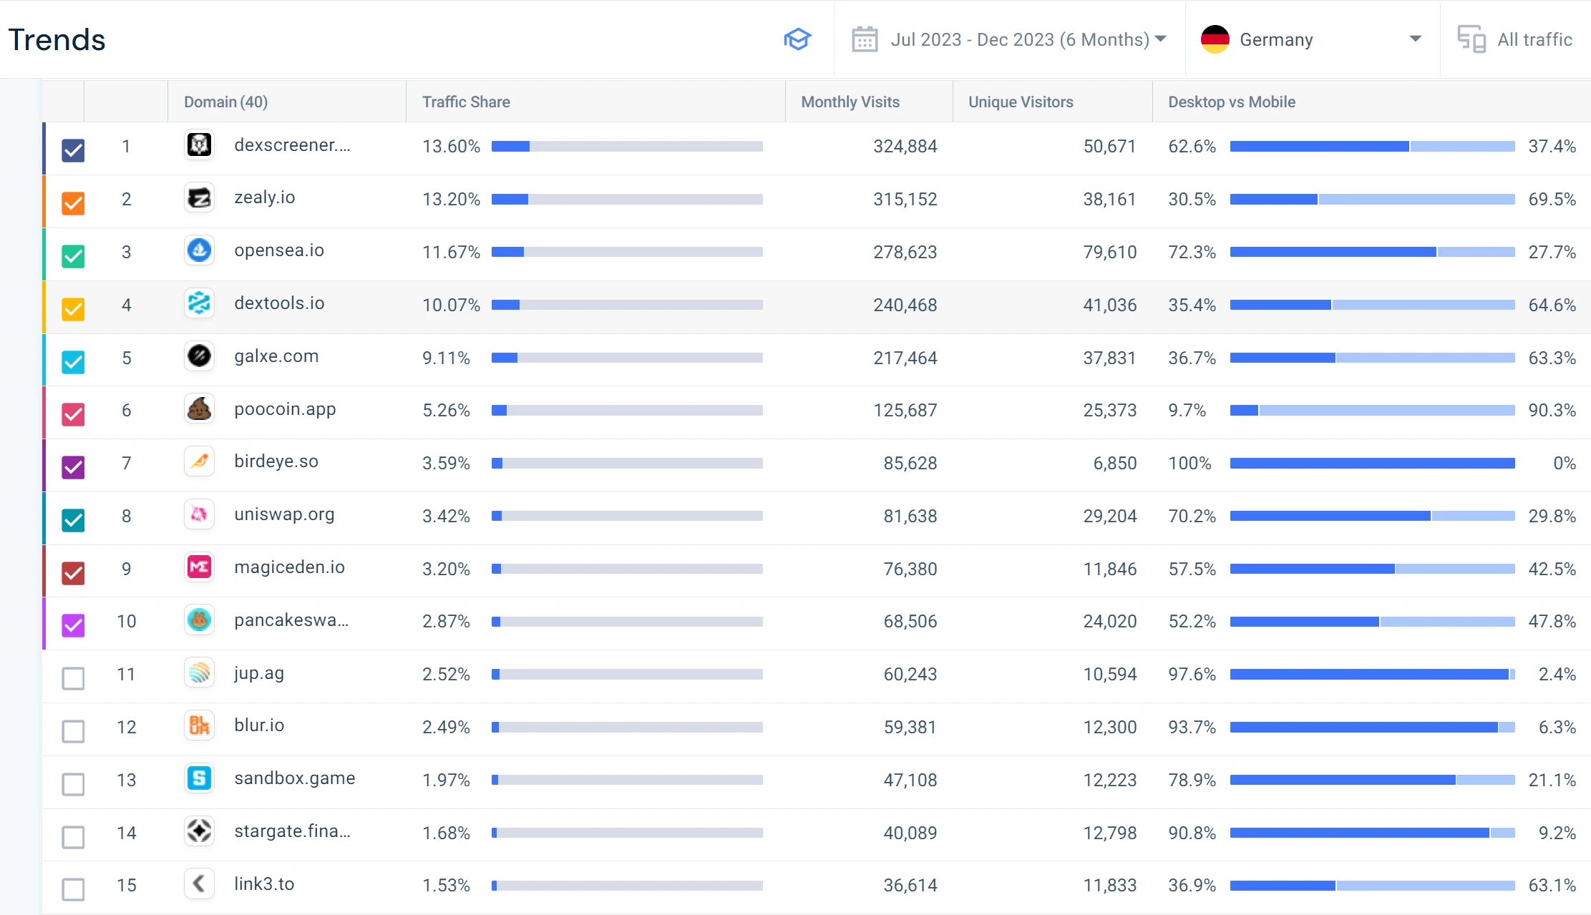Click the devices icon beside All traffic
Image resolution: width=1591 pixels, height=915 pixels.
pos(1471,39)
